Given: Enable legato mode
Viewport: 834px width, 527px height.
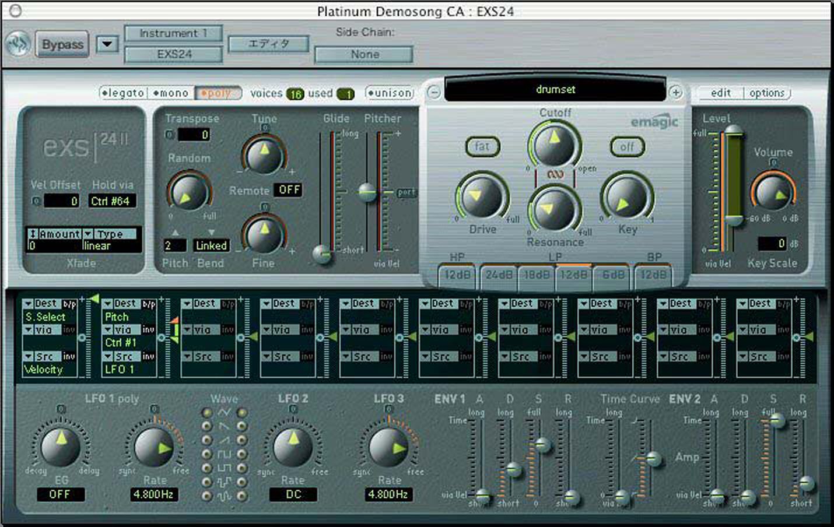Looking at the screenshot, I should 122,93.
